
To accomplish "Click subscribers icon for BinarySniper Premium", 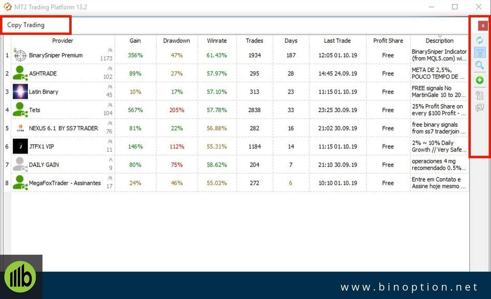I will pos(110,50).
